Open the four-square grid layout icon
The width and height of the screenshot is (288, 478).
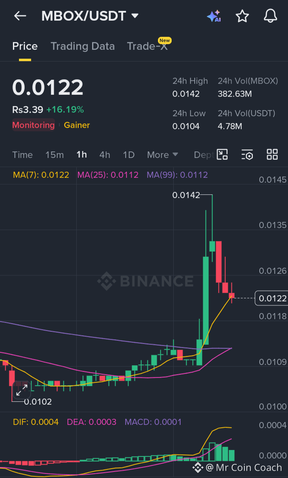point(272,155)
